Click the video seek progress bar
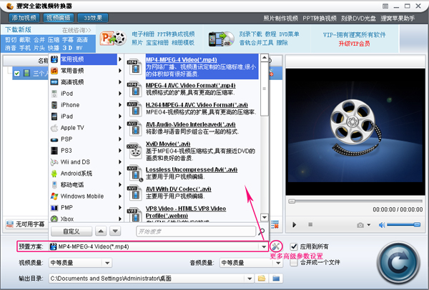The width and height of the screenshot is (429, 290). coord(355,201)
